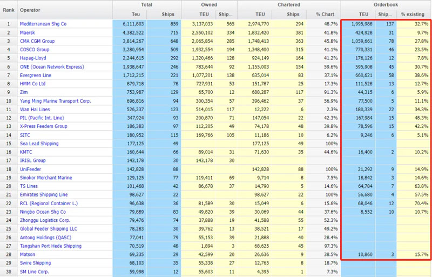
Task: Click ONE (Ocean Network Express) link
Action: 51,67
